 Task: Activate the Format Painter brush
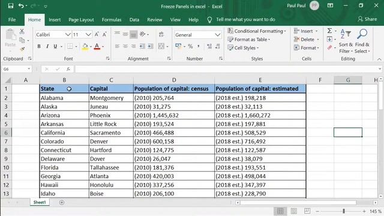coord(22,49)
